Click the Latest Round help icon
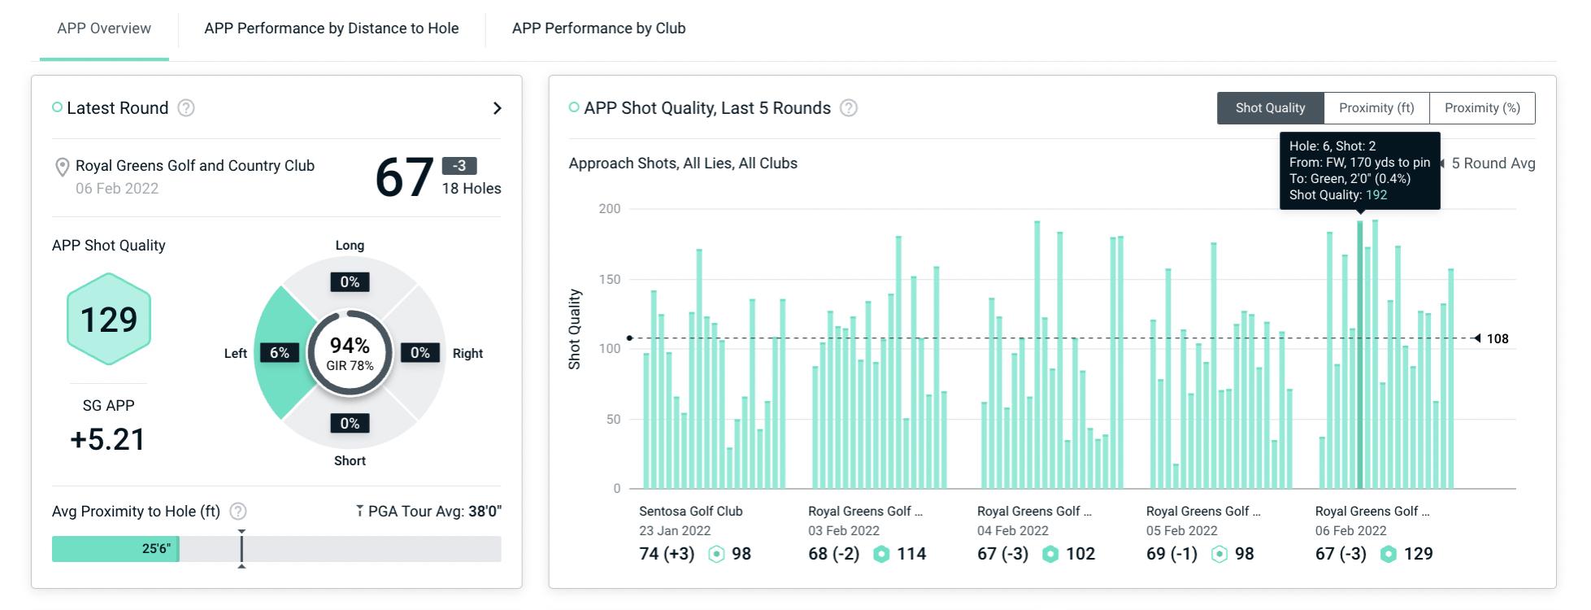 pos(186,108)
